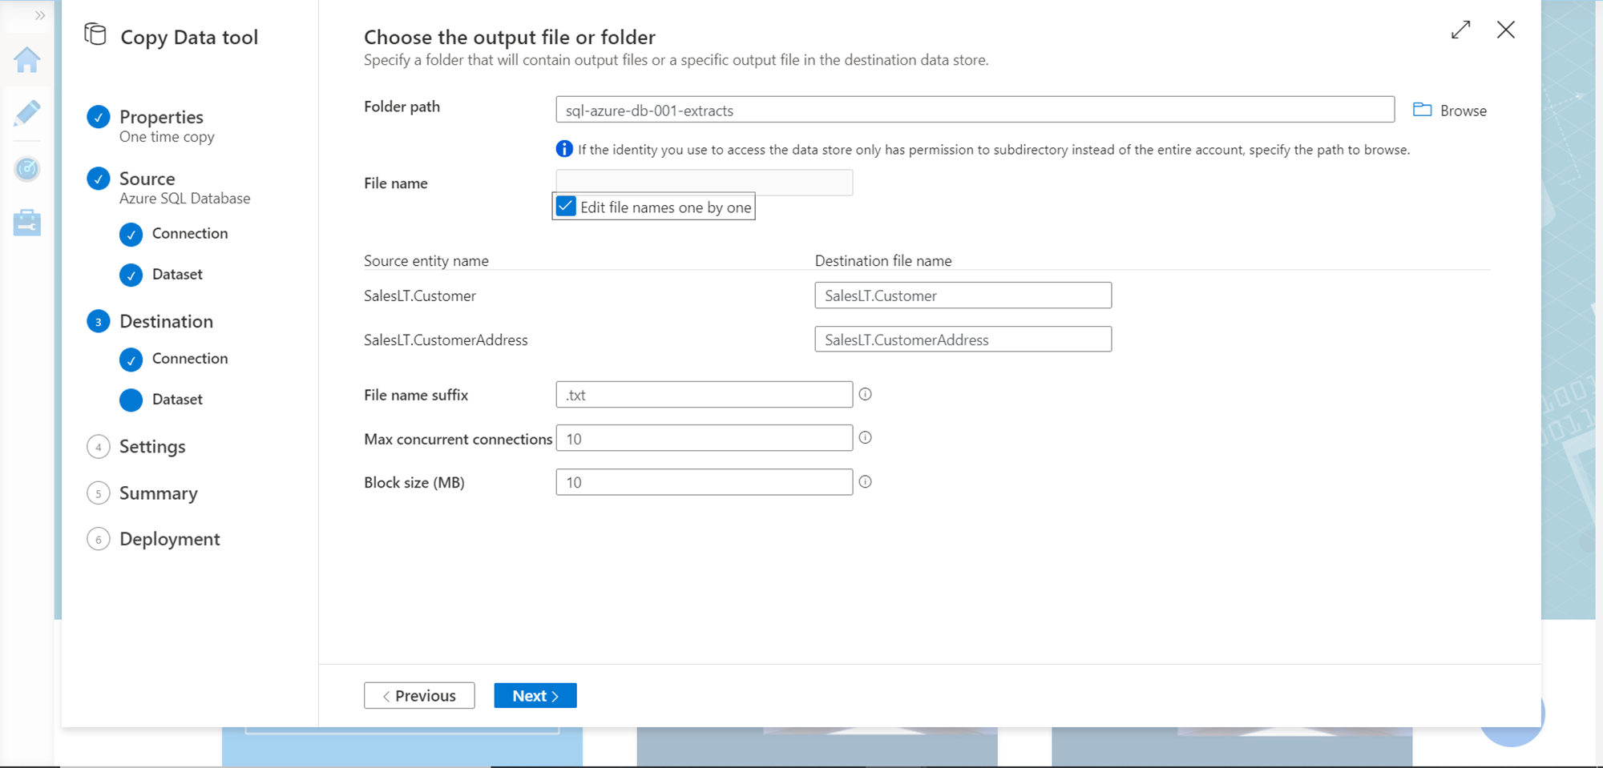Screen dimensions: 1603x768
Task: Click the Folder path text field
Action: pyautogui.click(x=974, y=110)
